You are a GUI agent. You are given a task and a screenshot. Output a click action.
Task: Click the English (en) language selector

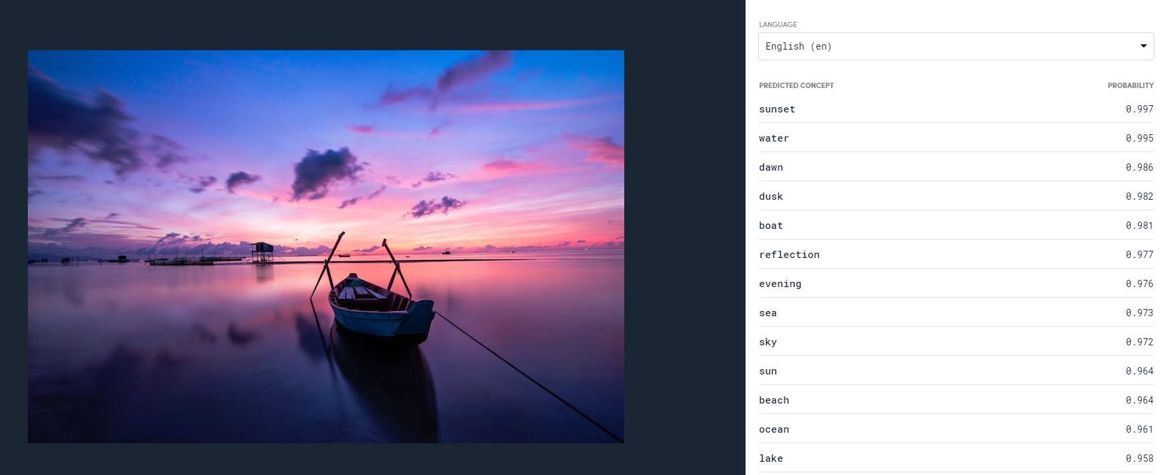[x=956, y=46]
